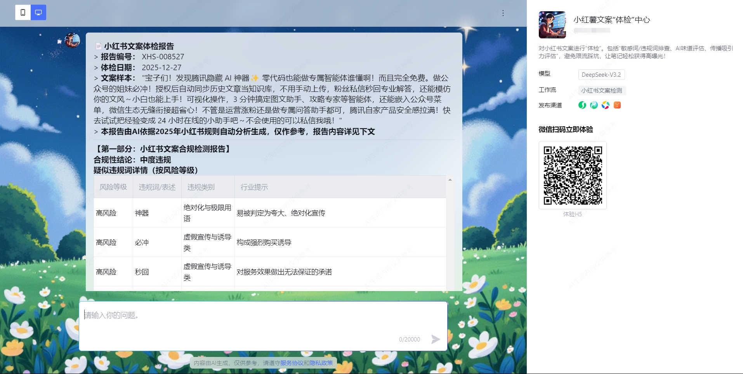
Task: Click the table scrollbar up arrow
Action: [x=450, y=180]
